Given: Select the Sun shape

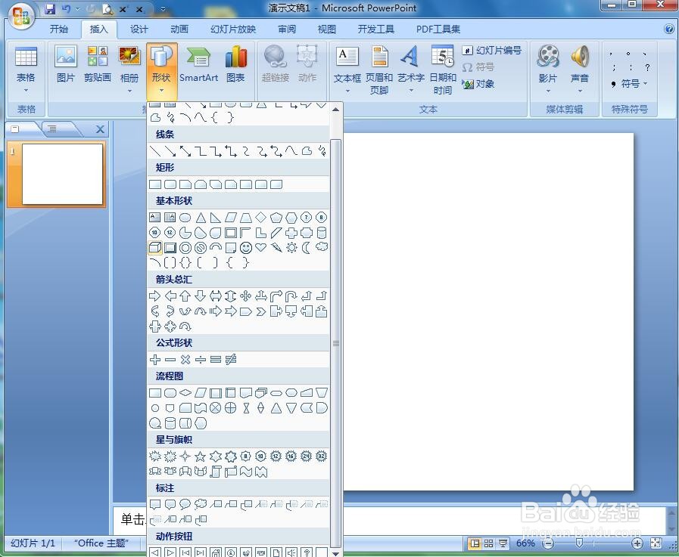Looking at the screenshot, I should (291, 248).
